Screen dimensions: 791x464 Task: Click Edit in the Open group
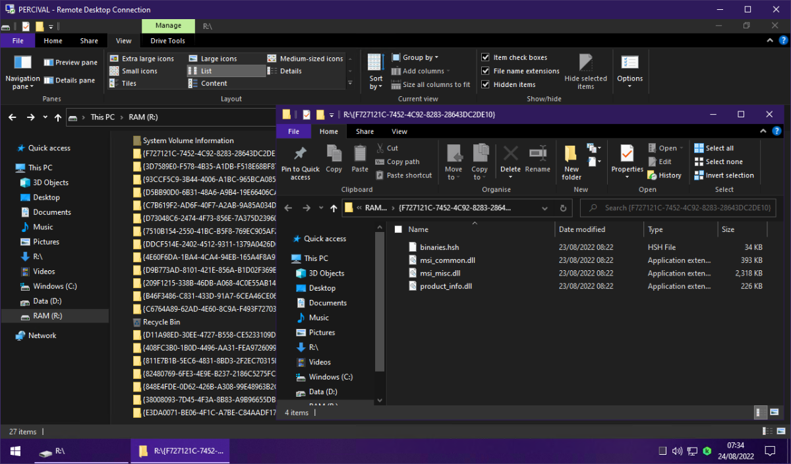pos(659,161)
